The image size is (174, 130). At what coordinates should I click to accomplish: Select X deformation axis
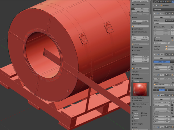156,90
